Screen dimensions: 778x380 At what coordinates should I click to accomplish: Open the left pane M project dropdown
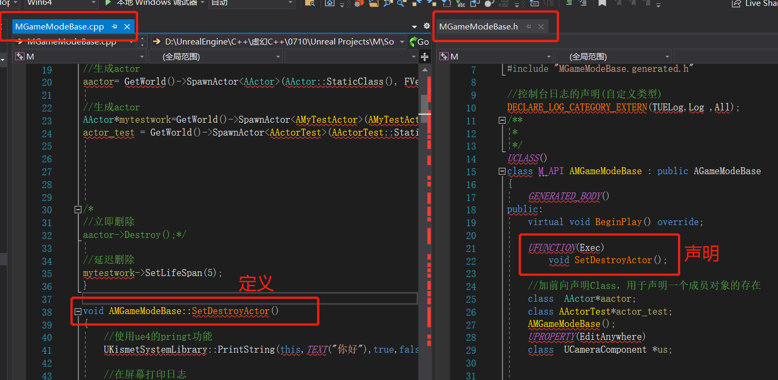[x=80, y=56]
